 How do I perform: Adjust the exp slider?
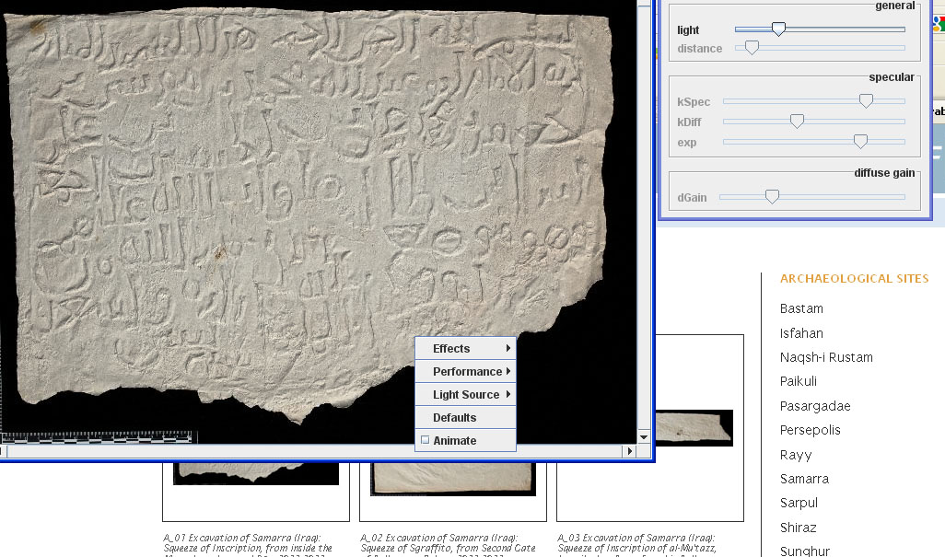pyautogui.click(x=860, y=140)
